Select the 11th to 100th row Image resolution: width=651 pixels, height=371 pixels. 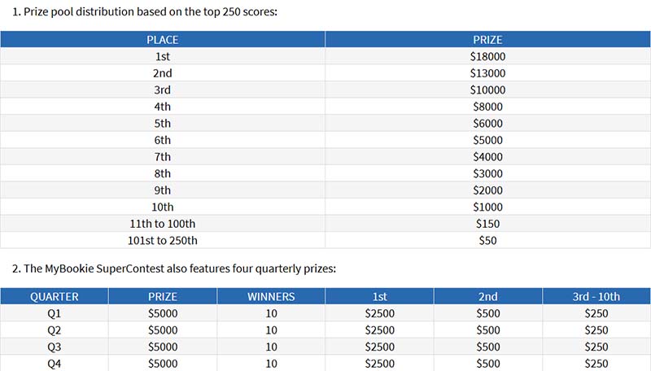point(325,224)
